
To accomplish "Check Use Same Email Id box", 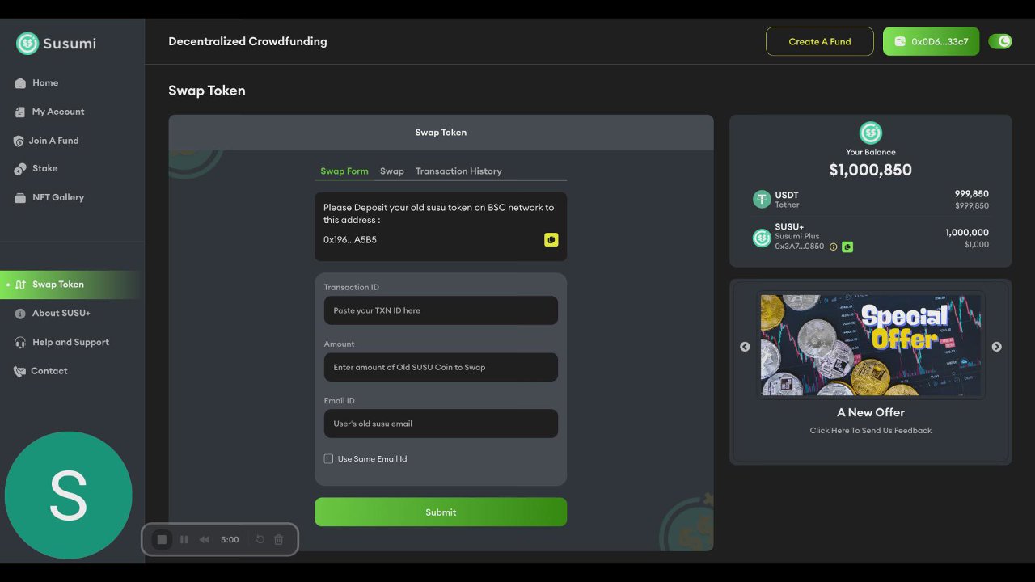I will point(328,458).
